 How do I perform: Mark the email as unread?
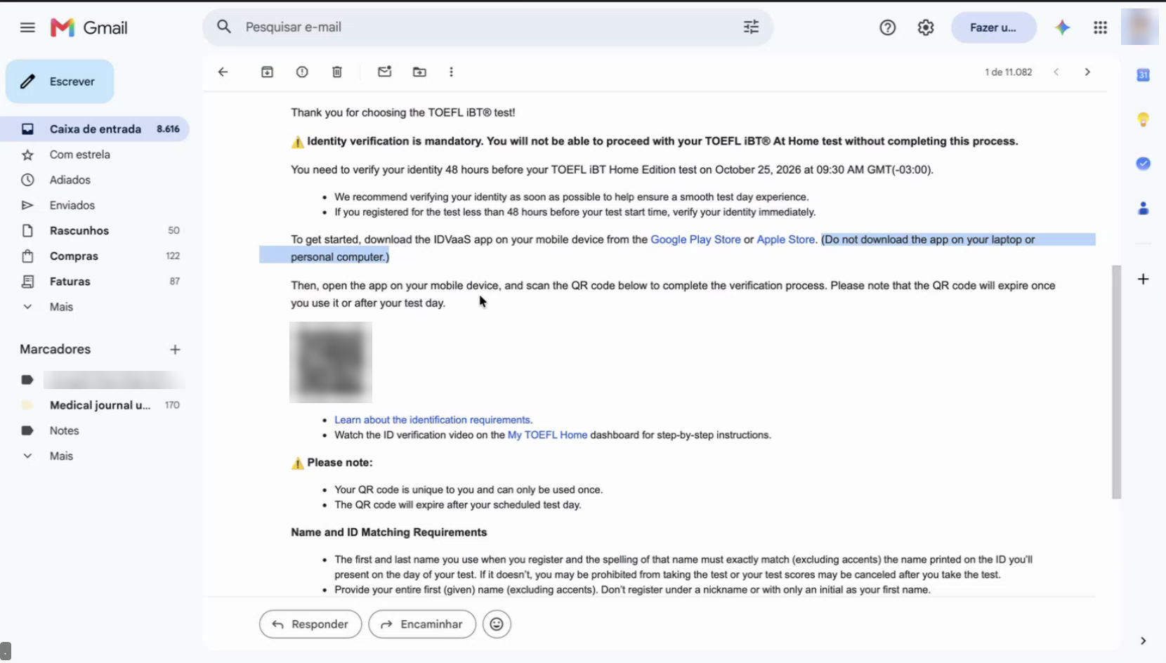pyautogui.click(x=384, y=72)
